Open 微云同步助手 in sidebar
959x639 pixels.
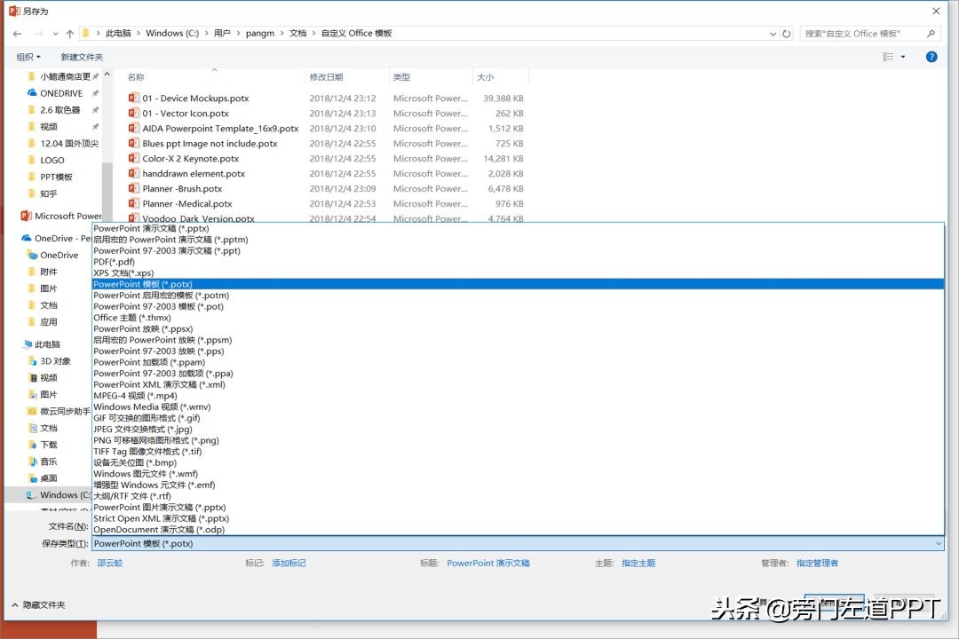pos(59,412)
